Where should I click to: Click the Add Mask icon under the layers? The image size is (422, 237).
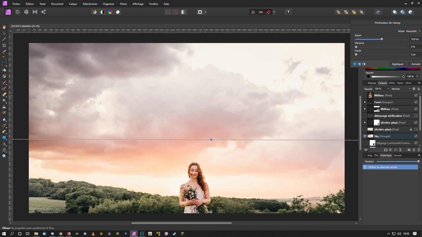386,150
